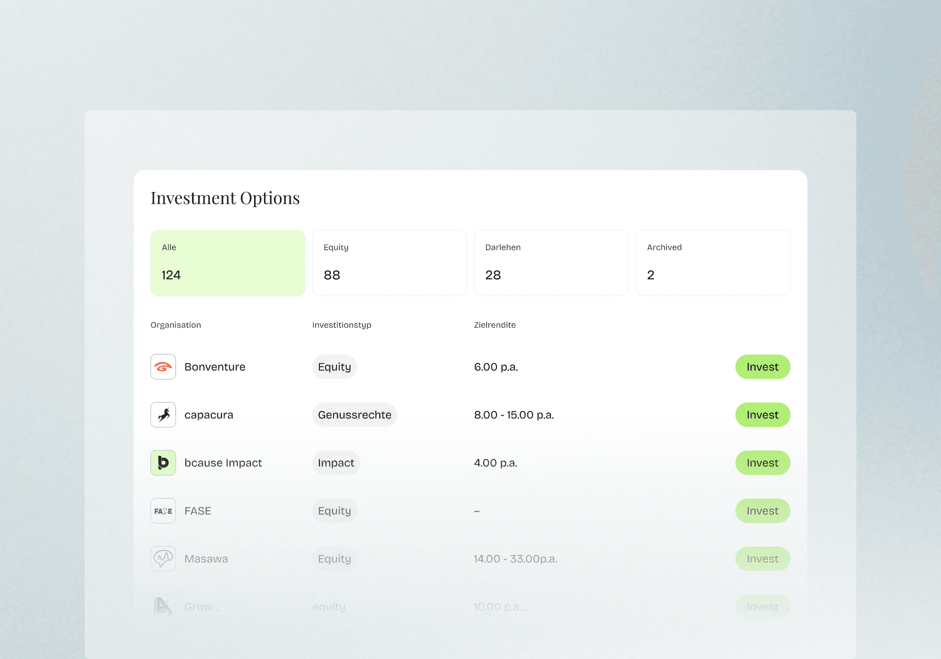Click the Masawa logo icon
Viewport: 941px width, 659px height.
coord(163,559)
